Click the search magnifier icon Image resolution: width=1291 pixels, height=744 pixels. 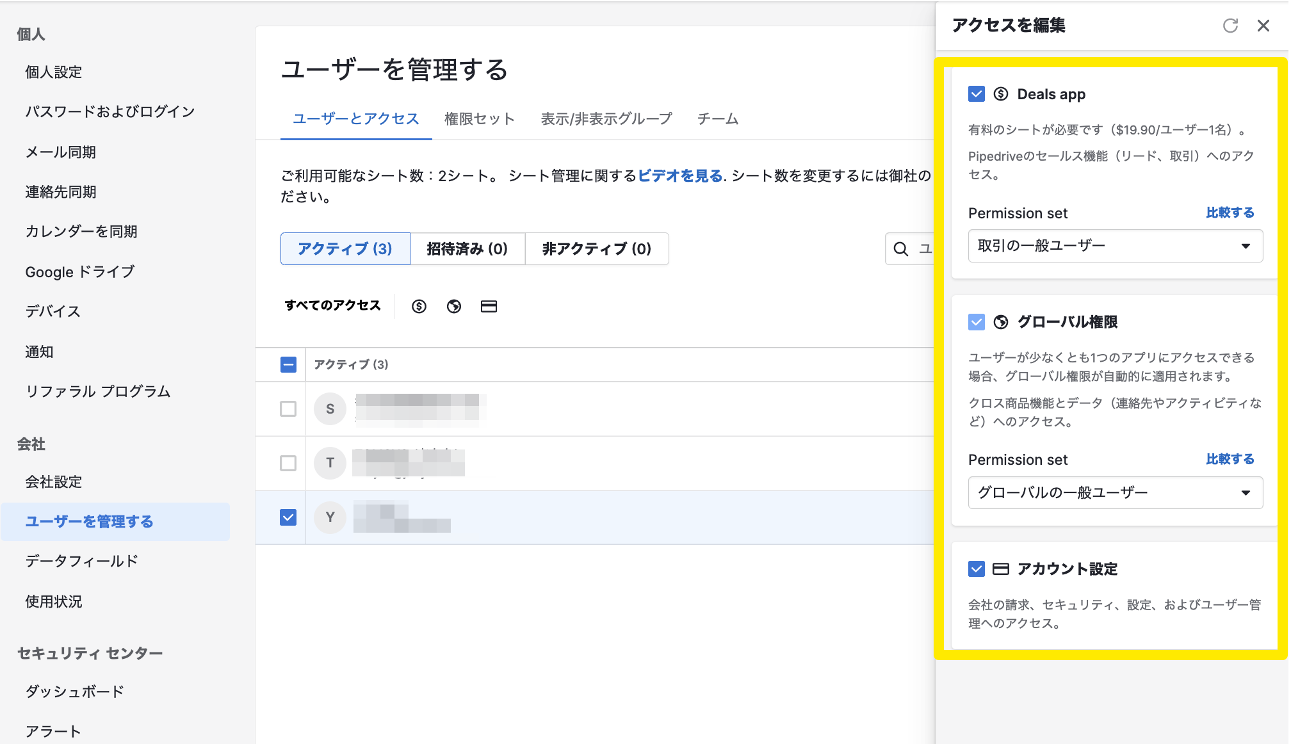point(900,249)
